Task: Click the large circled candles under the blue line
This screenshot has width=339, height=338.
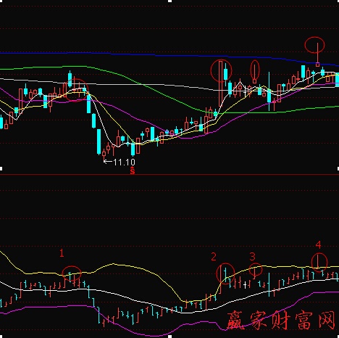Action: click(x=221, y=70)
